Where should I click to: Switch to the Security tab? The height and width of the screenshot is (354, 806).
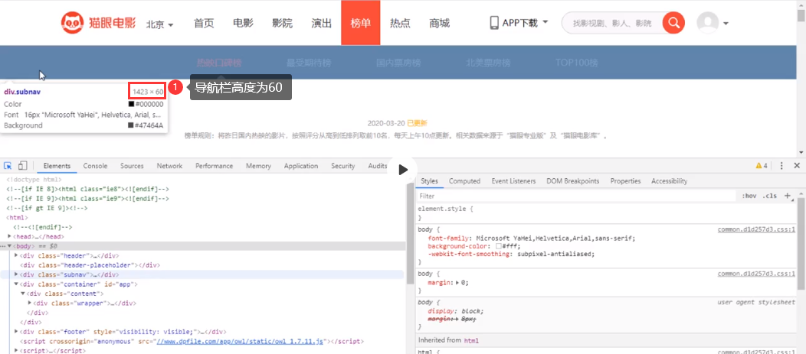tap(343, 166)
